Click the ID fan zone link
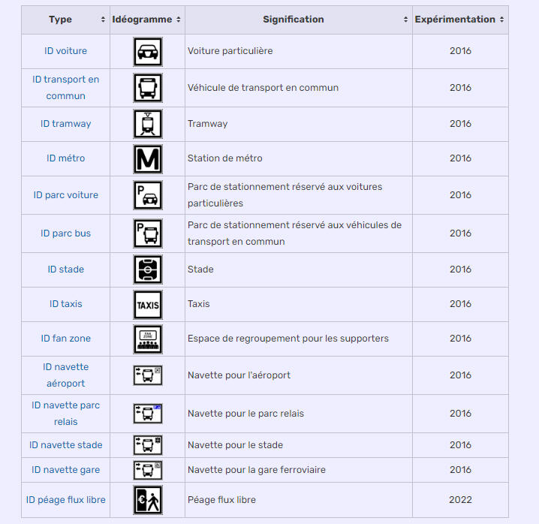Viewport: 539px width, 524px height. 65,339
